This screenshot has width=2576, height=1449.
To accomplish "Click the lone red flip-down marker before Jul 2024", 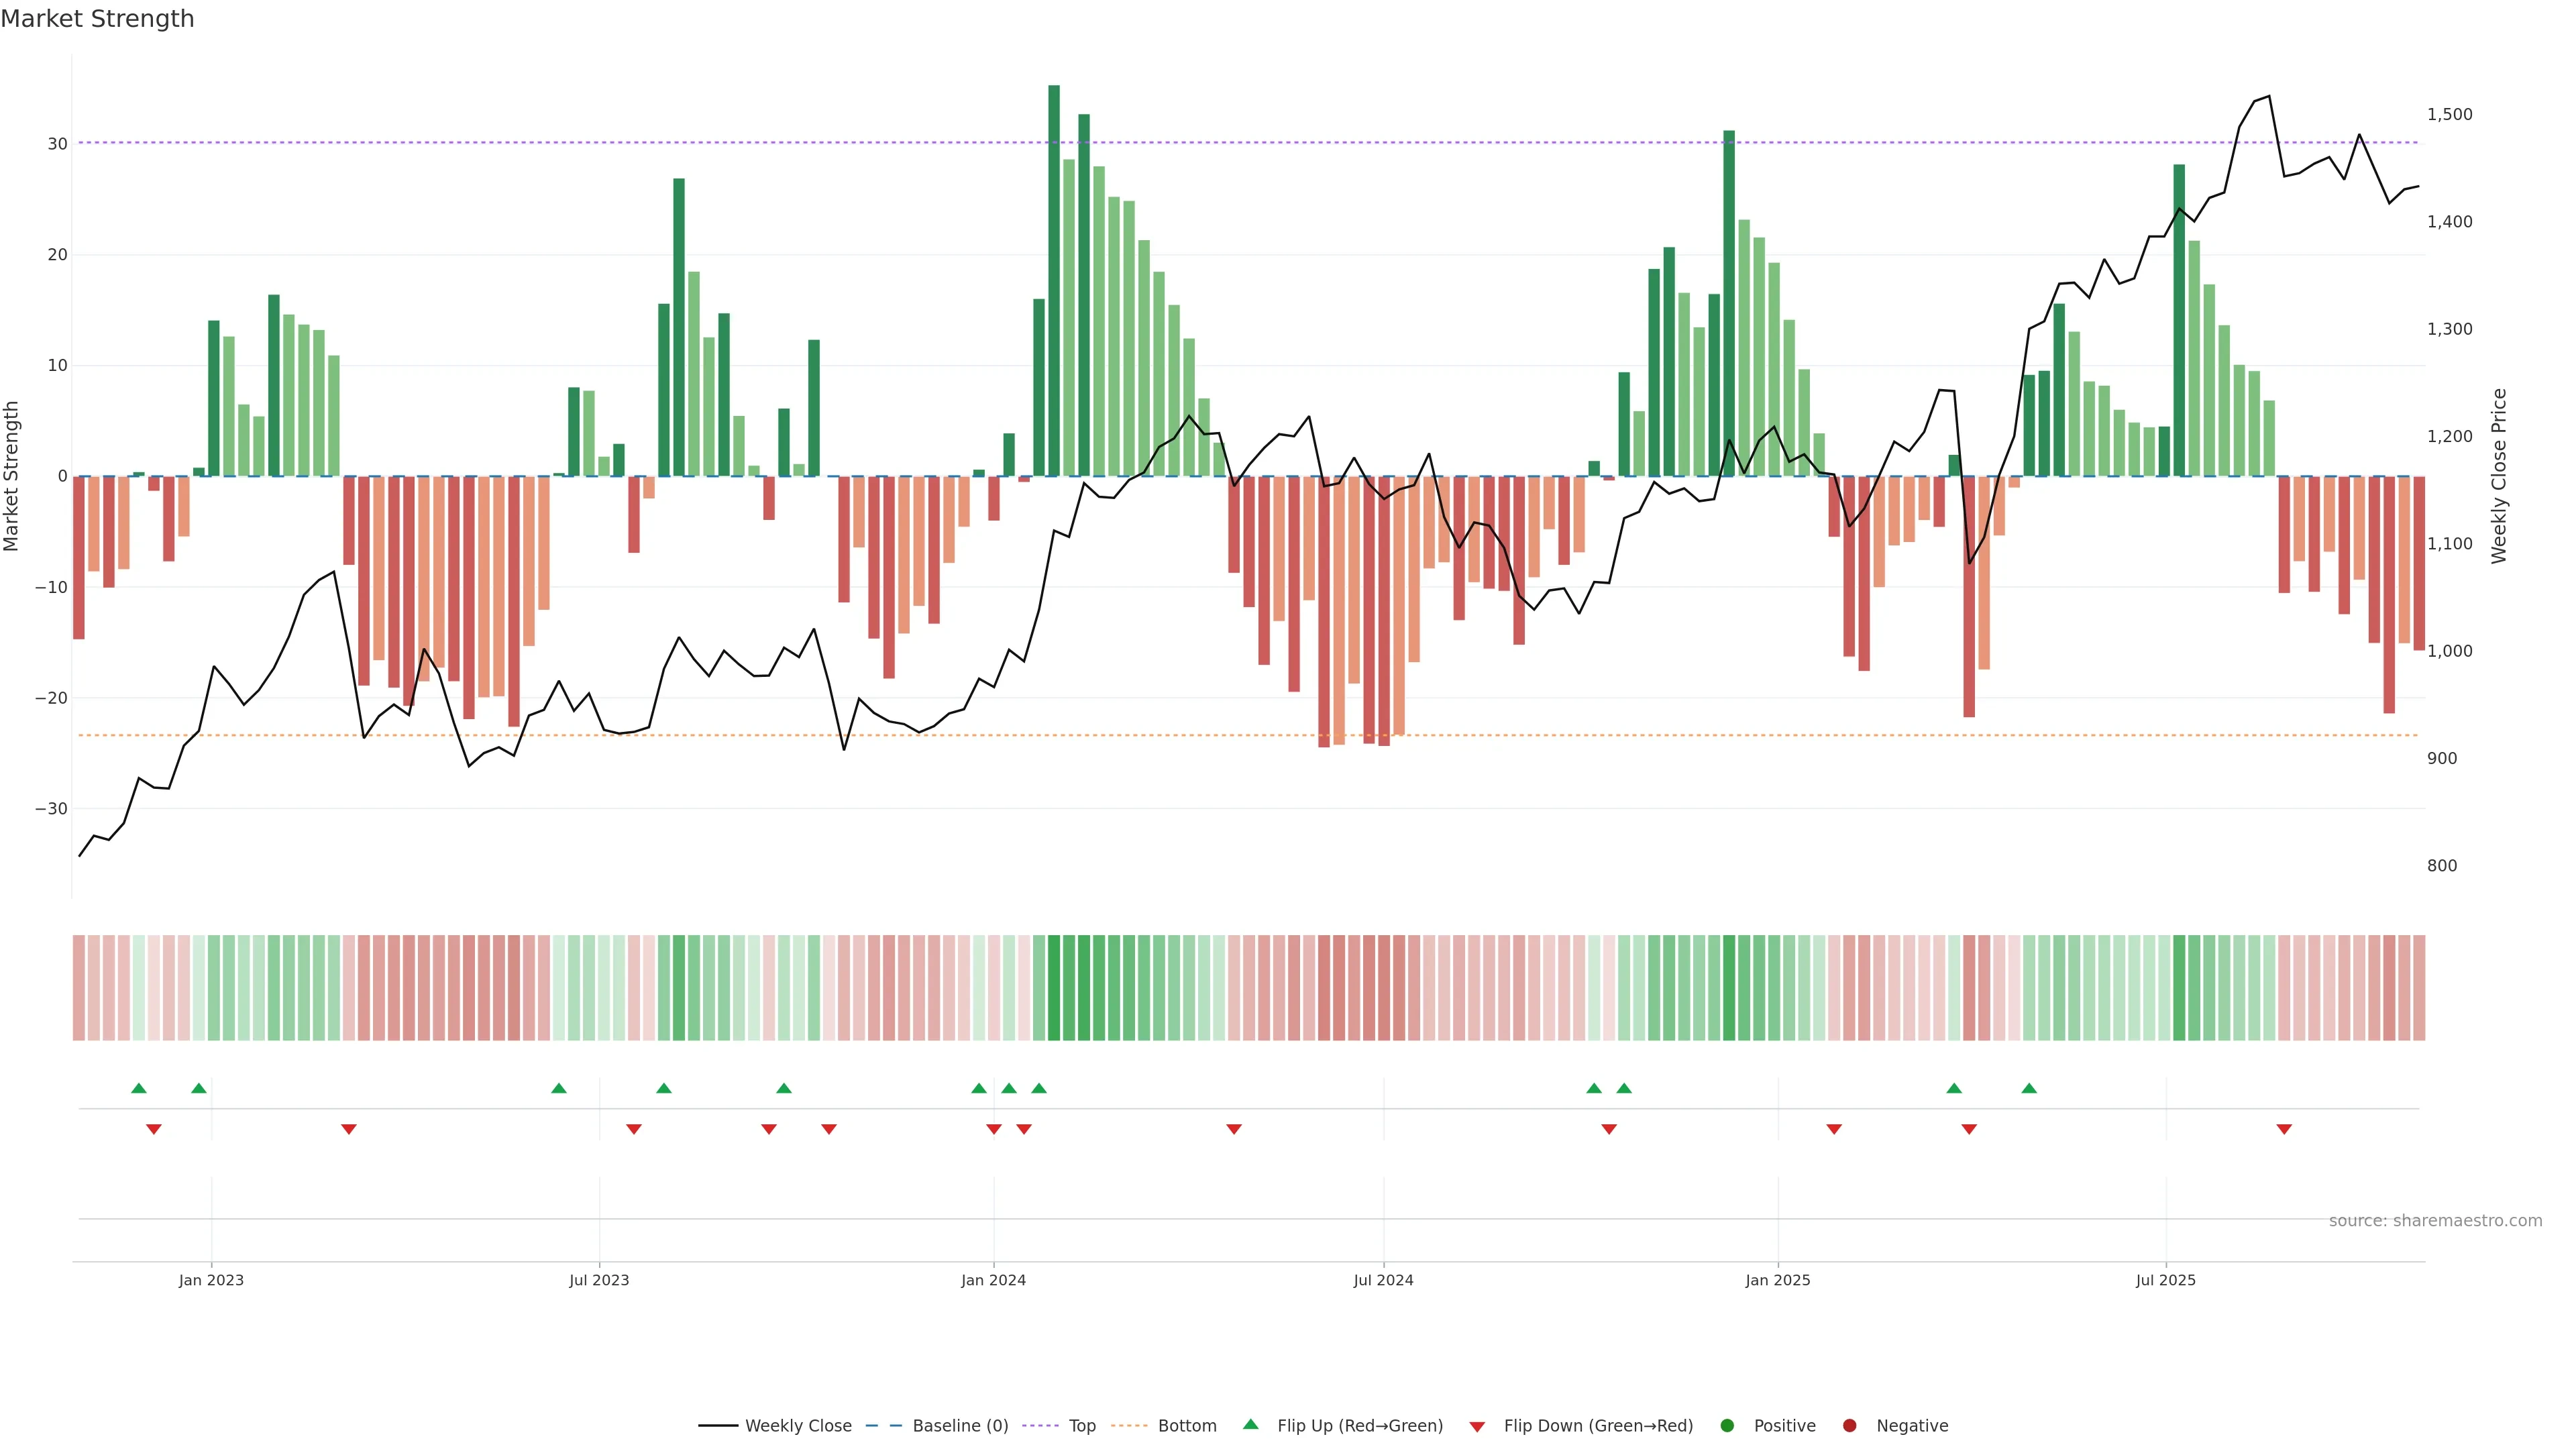I will [x=1234, y=1129].
